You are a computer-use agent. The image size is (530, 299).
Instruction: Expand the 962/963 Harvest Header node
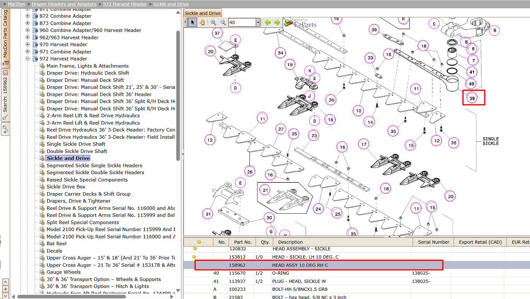click(28, 37)
